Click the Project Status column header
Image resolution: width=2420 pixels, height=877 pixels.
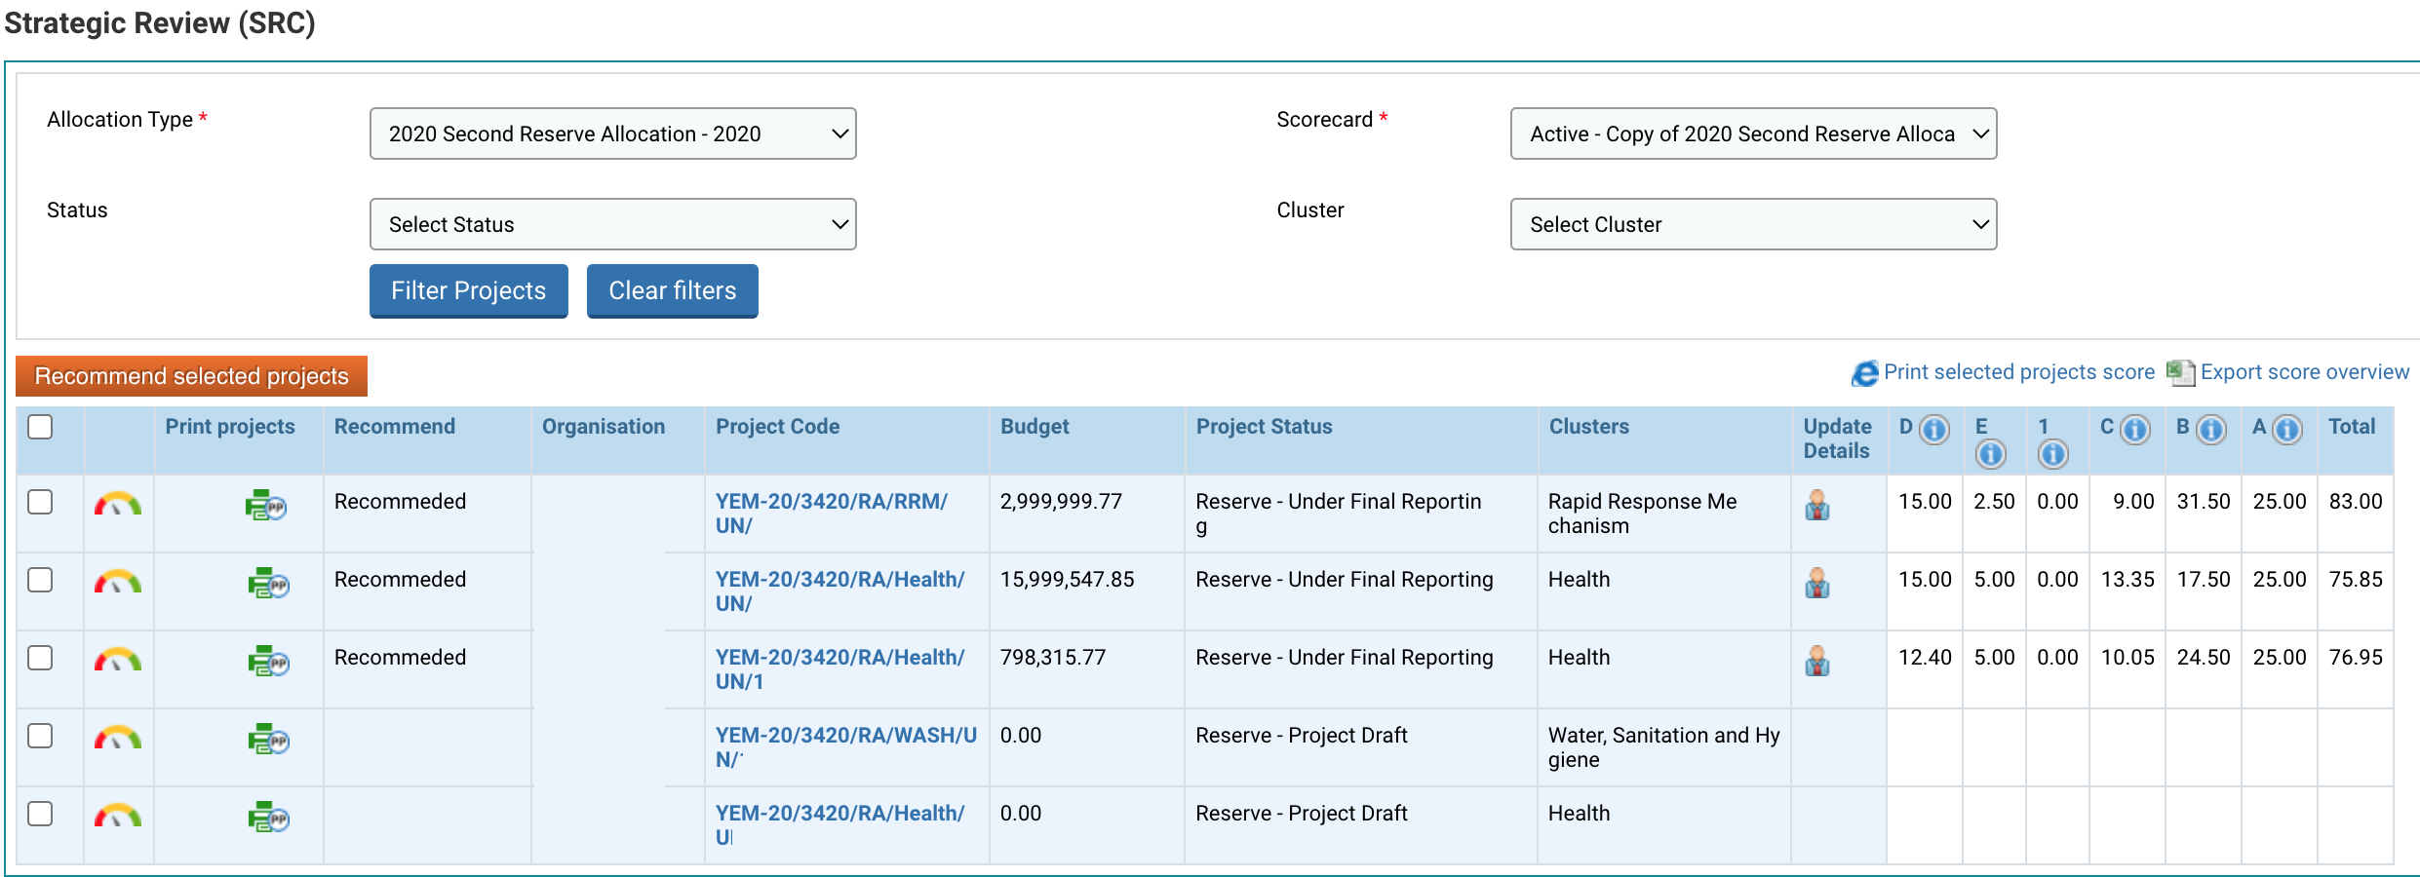1265,427
